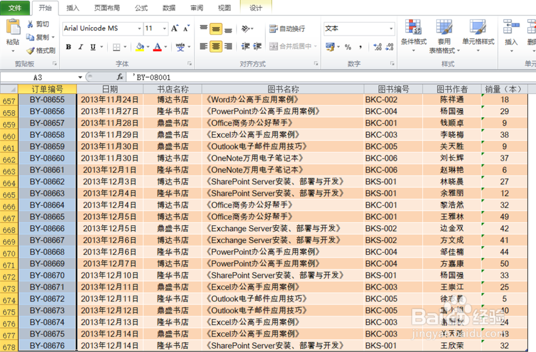Open the font size dropdown
Screen dimensions: 536x352
(165, 29)
